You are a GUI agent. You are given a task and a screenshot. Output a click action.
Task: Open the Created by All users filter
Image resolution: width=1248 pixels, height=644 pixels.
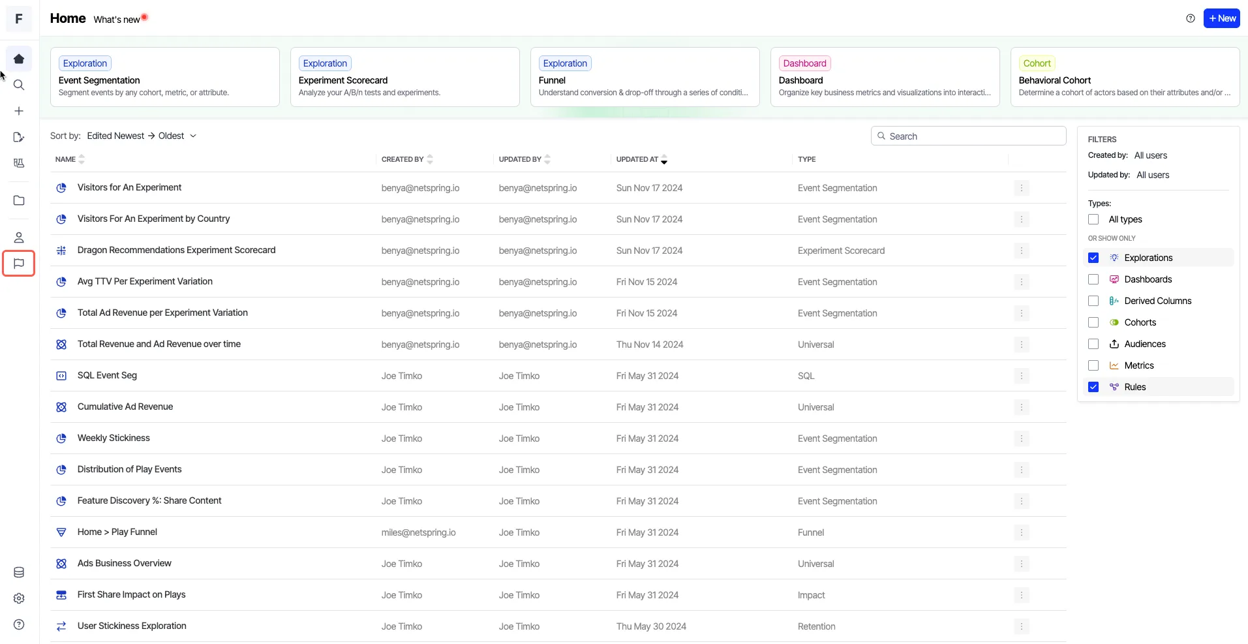pos(1151,155)
